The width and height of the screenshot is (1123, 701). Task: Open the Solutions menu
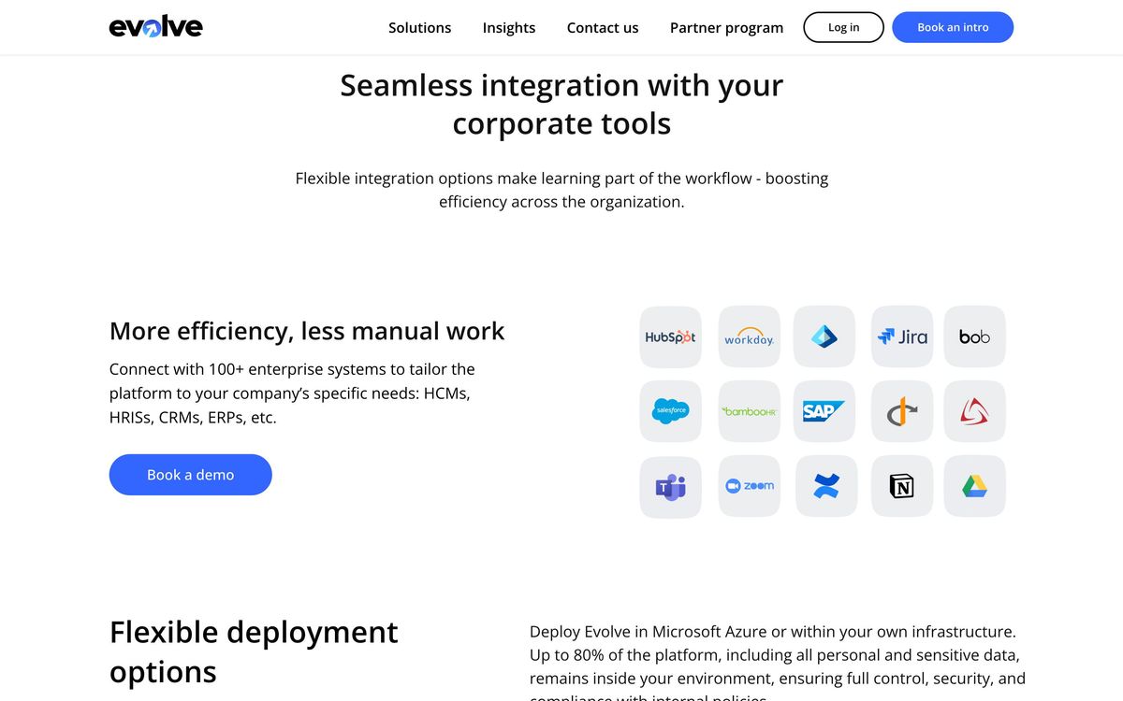(420, 28)
